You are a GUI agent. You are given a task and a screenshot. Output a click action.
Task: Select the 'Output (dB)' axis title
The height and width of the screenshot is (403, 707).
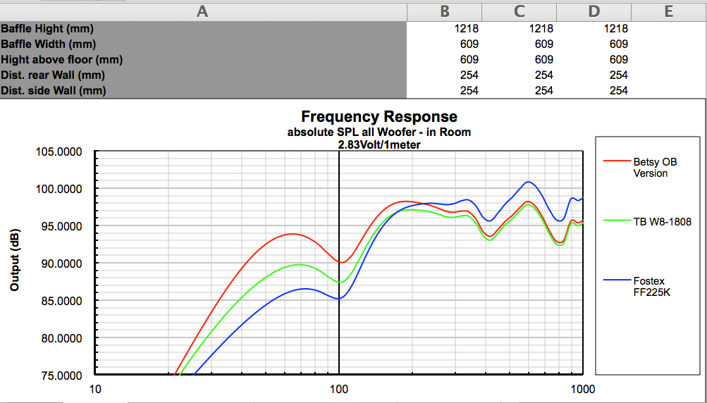pyautogui.click(x=15, y=261)
